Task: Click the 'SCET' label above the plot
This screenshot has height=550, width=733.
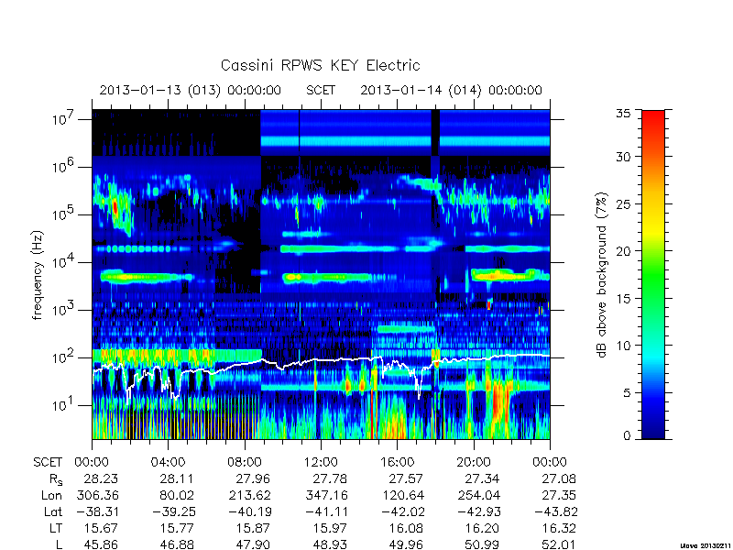Action: 321,90
